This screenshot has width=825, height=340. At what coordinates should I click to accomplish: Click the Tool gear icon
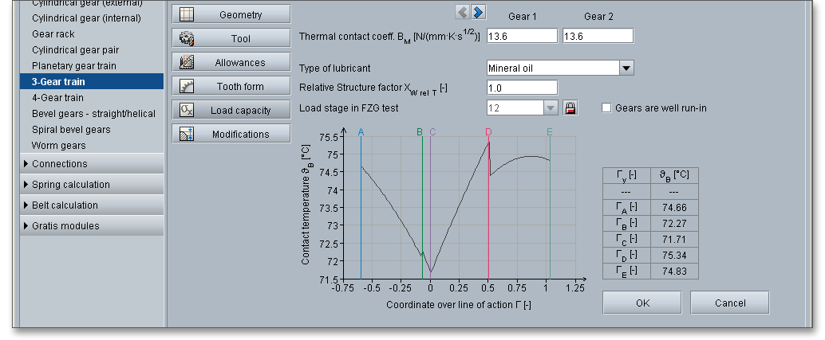point(187,38)
